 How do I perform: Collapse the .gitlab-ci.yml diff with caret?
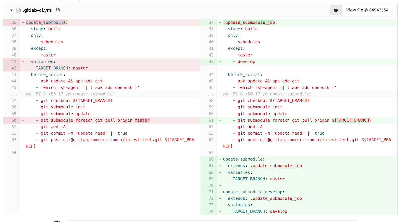point(11,10)
